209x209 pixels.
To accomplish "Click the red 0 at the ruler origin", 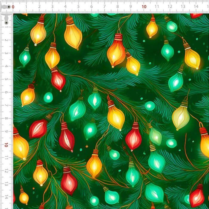I will point(13,7).
